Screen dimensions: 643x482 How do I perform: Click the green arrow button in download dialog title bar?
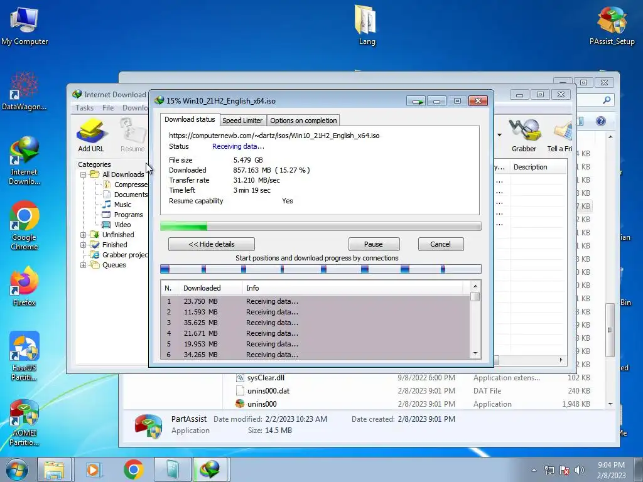click(x=417, y=101)
